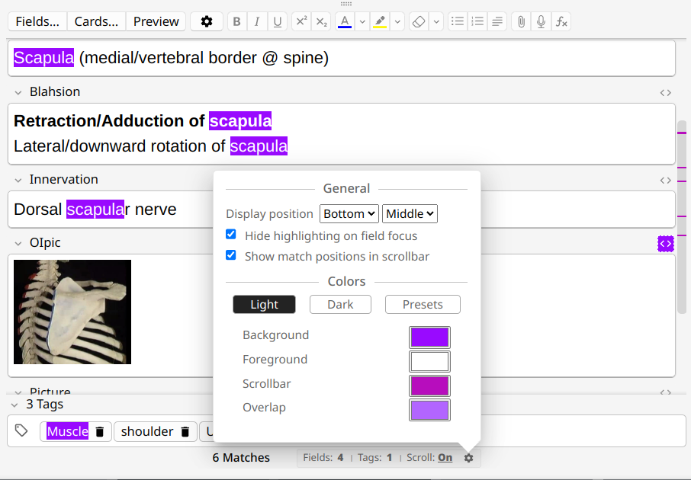
Task: Toggle Scroll On in status bar
Action: click(x=445, y=458)
